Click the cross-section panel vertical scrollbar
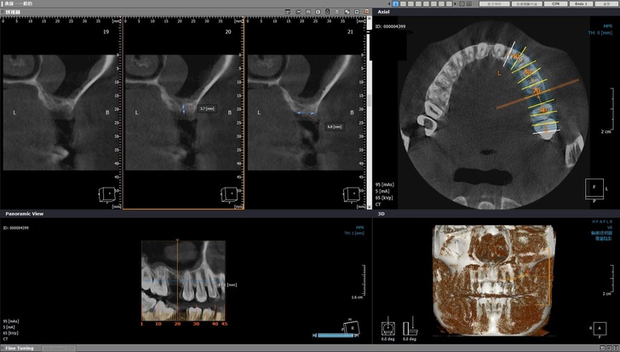The height and width of the screenshot is (352, 620). click(370, 114)
